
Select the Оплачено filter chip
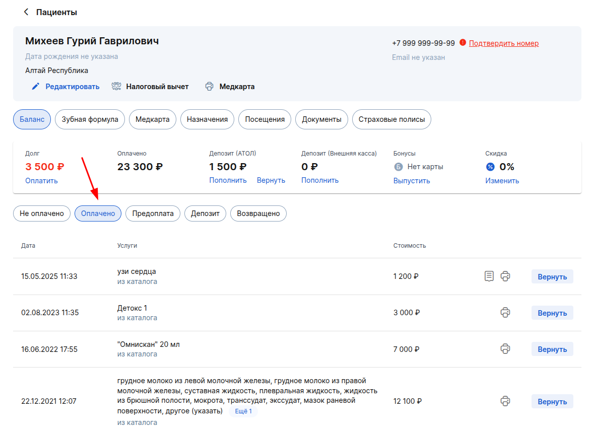tap(98, 213)
